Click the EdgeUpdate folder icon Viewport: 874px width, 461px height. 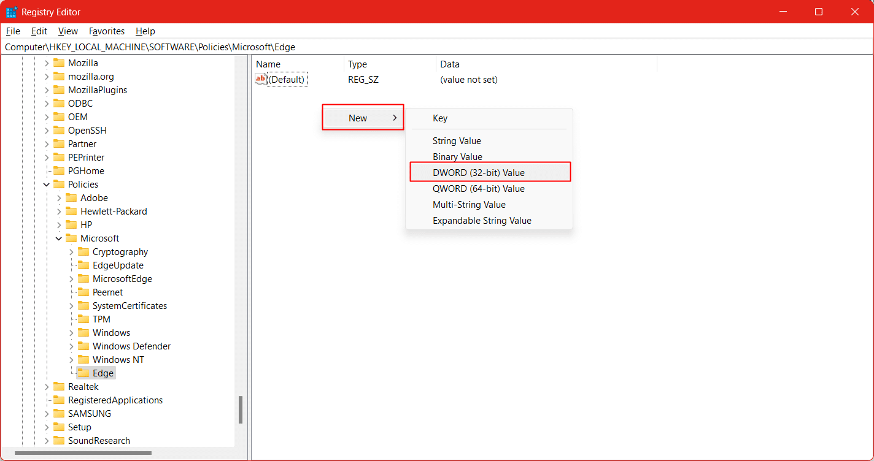[x=83, y=265]
